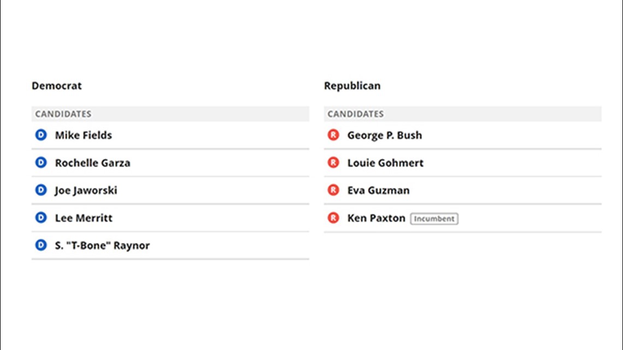Image resolution: width=623 pixels, height=350 pixels.
Task: Click on Louie Gohmert's name
Action: [385, 163]
